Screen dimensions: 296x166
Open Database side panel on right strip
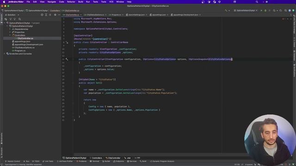[294, 55]
